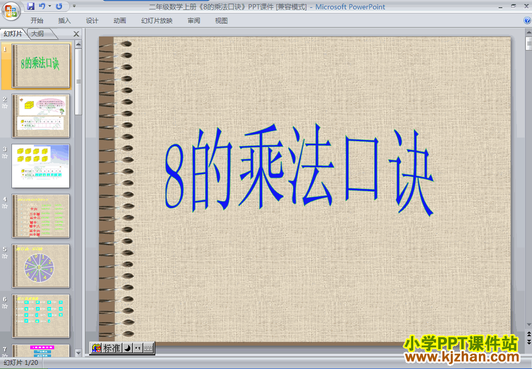This screenshot has width=532, height=369.
Task: Expand Customize Quick Access Toolbar menu
Action: point(75,6)
